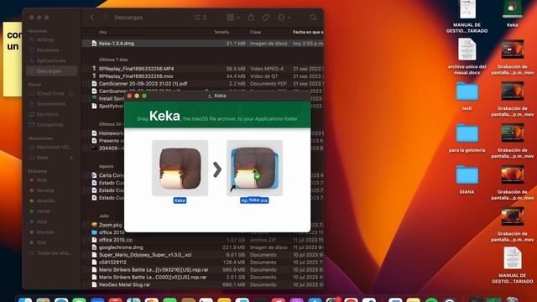Open Compartido in the Finder sidebar
Viewport: 537px width, 302px height.
[x=50, y=125]
